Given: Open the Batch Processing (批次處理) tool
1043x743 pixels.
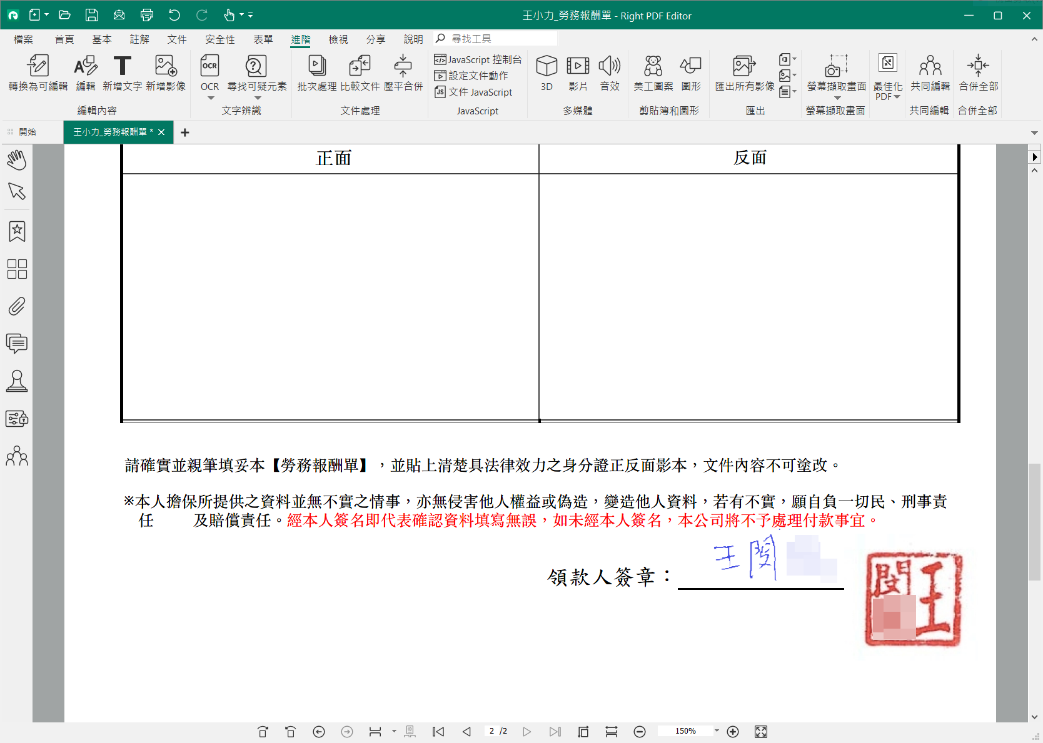Looking at the screenshot, I should coord(316,66).
